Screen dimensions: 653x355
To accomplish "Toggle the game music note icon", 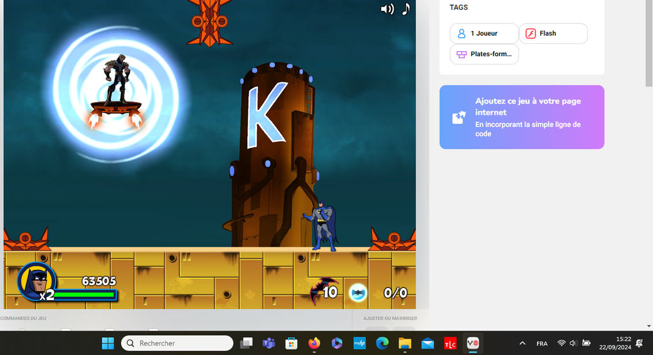I will tap(406, 8).
